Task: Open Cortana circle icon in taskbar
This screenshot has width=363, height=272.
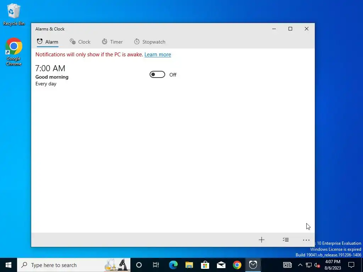Action: (x=139, y=265)
